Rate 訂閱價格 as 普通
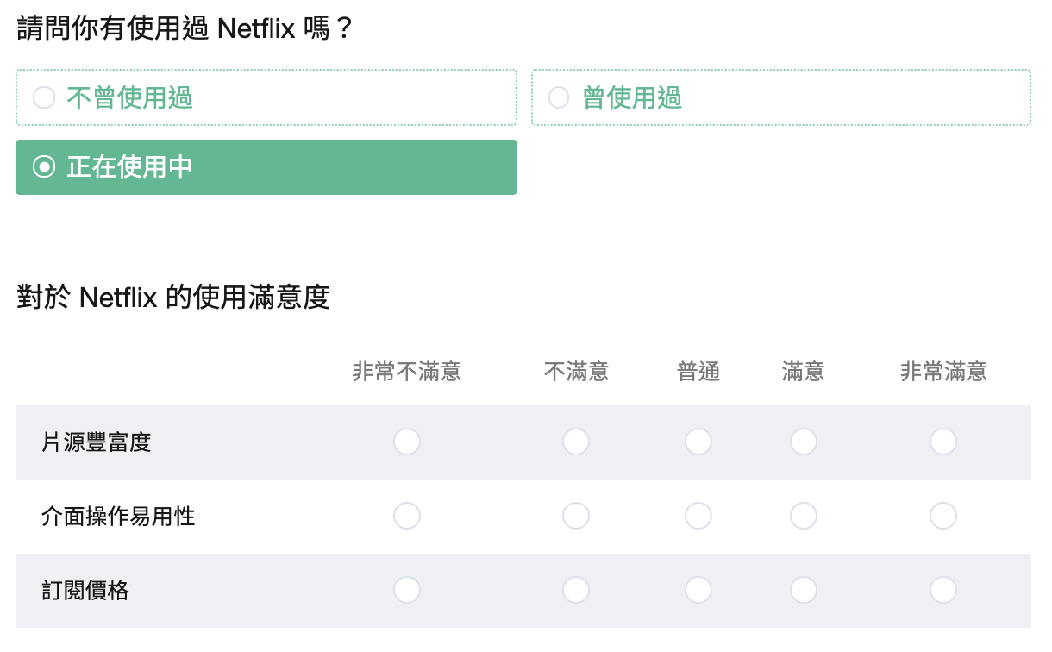Image resolution: width=1052 pixels, height=652 pixels. (698, 591)
